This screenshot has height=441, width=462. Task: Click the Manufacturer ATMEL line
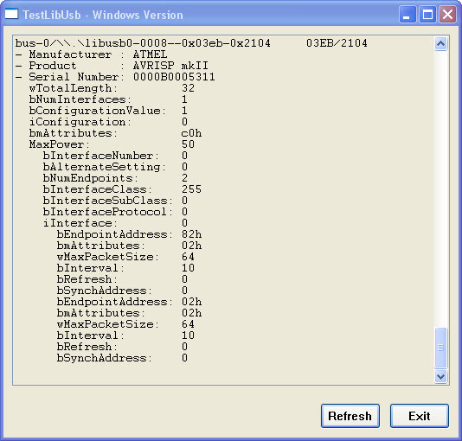click(92, 54)
